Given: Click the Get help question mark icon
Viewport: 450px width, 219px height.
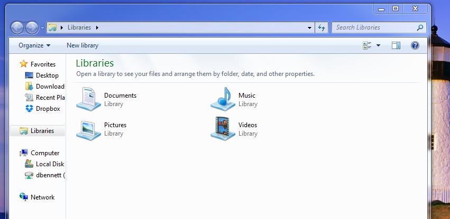Looking at the screenshot, I should click(415, 46).
